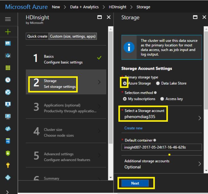Click the 'Storage Account Settings' heading
The image size is (208, 194).
(x=147, y=68)
